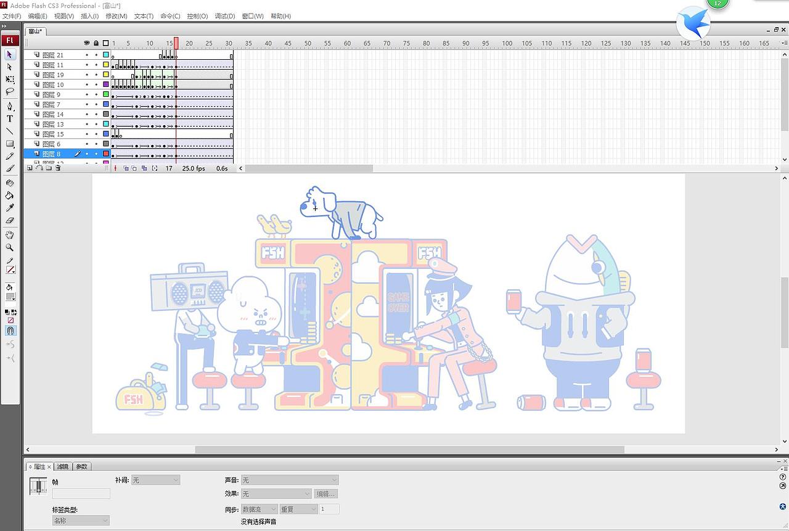Open the 标签类型 名称 dropdown
Image resolution: width=789 pixels, height=531 pixels.
point(81,521)
